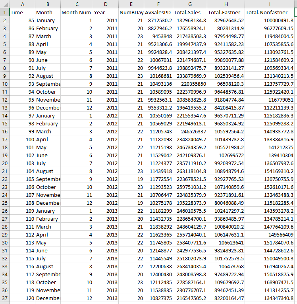The image size is (297, 304).
Task: Click Total.Sales value 220355850
Action: 190,84
